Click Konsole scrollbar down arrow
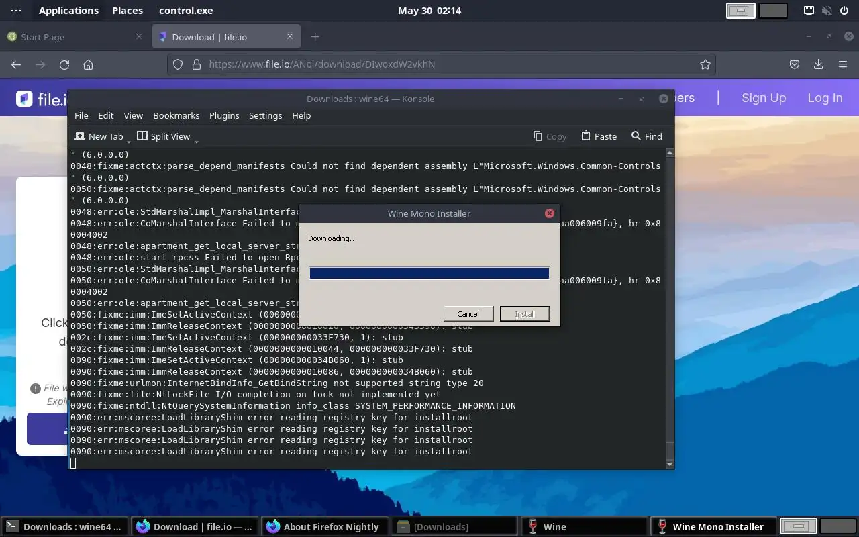Image resolution: width=859 pixels, height=537 pixels. 669,464
